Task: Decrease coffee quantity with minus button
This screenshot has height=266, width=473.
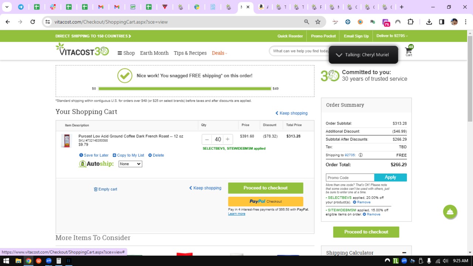Action: pos(207,139)
